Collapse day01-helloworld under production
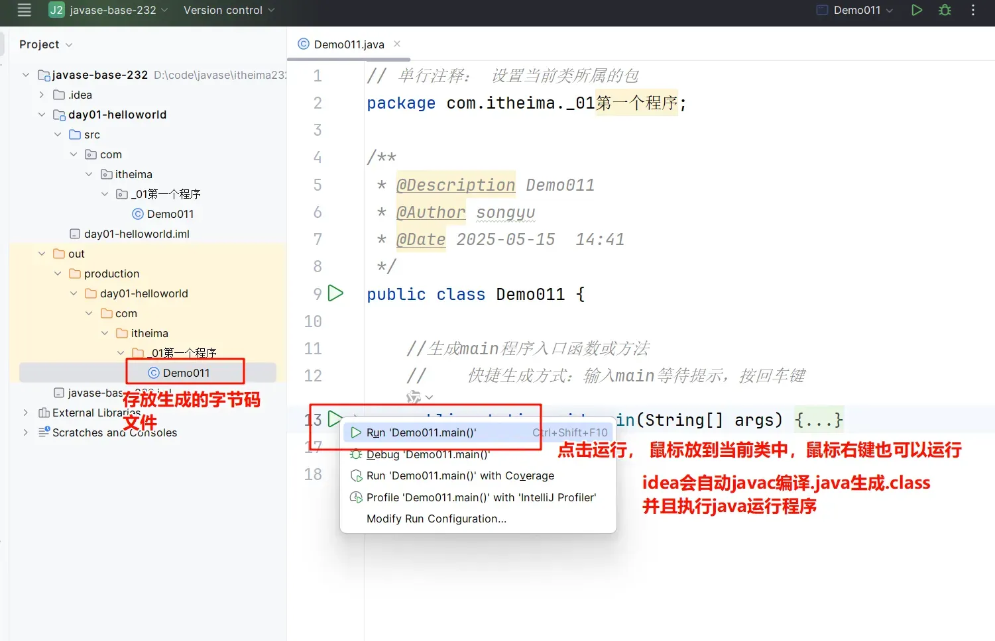This screenshot has height=641, width=995. (74, 293)
